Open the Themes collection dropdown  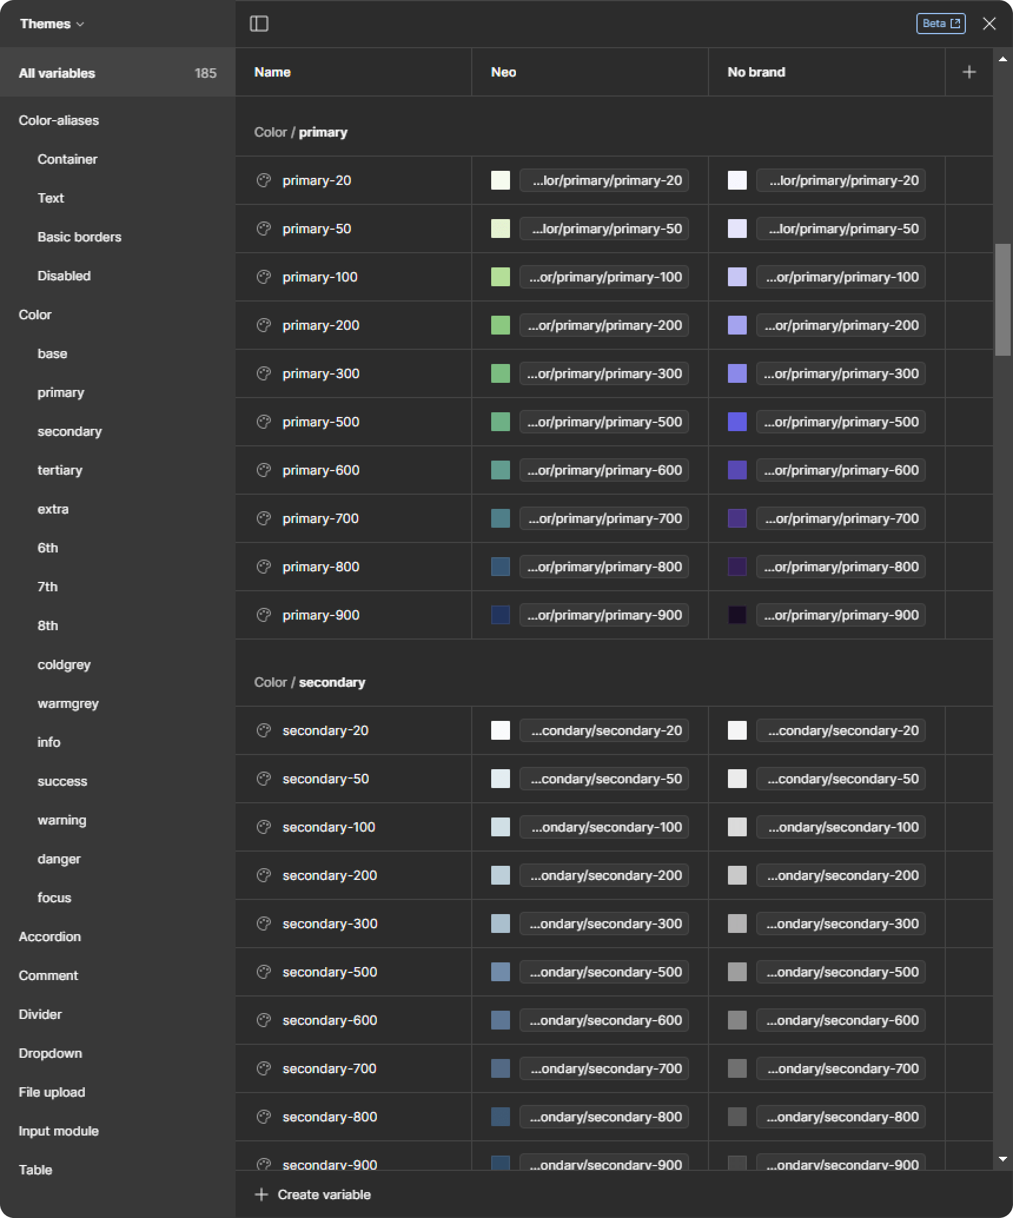point(52,24)
